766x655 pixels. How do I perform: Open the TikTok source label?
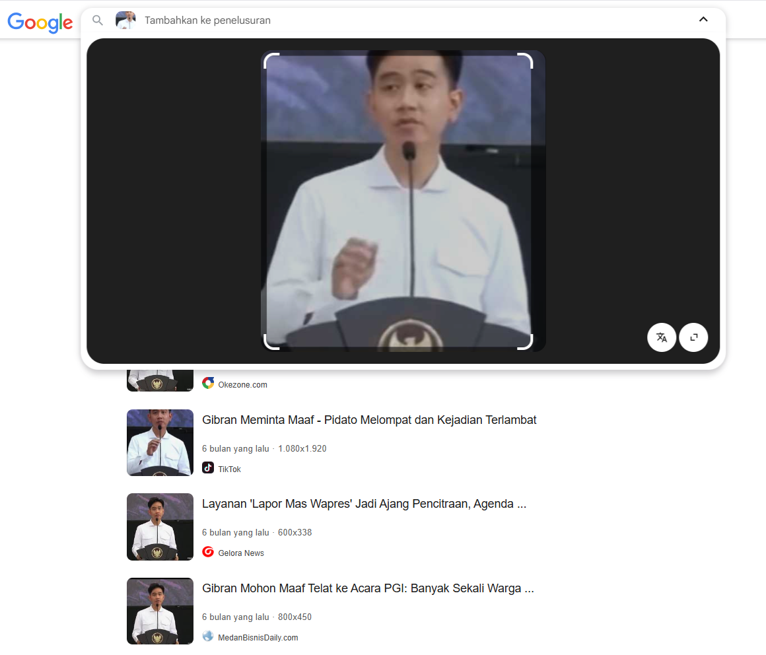point(230,469)
